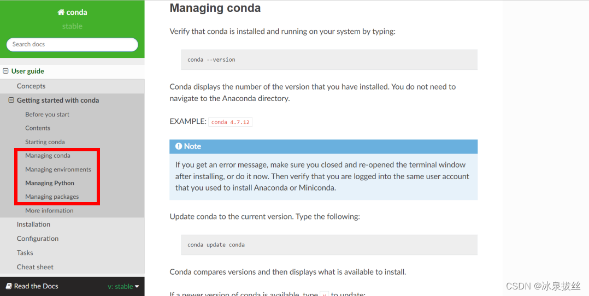Select the Managing Python item
Image resolution: width=589 pixels, height=296 pixels.
coord(50,183)
